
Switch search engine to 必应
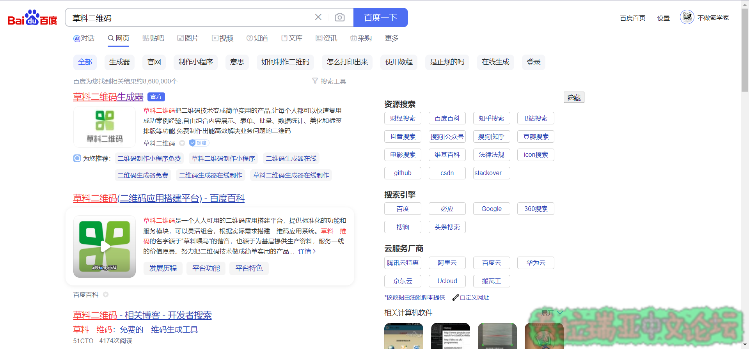click(447, 209)
